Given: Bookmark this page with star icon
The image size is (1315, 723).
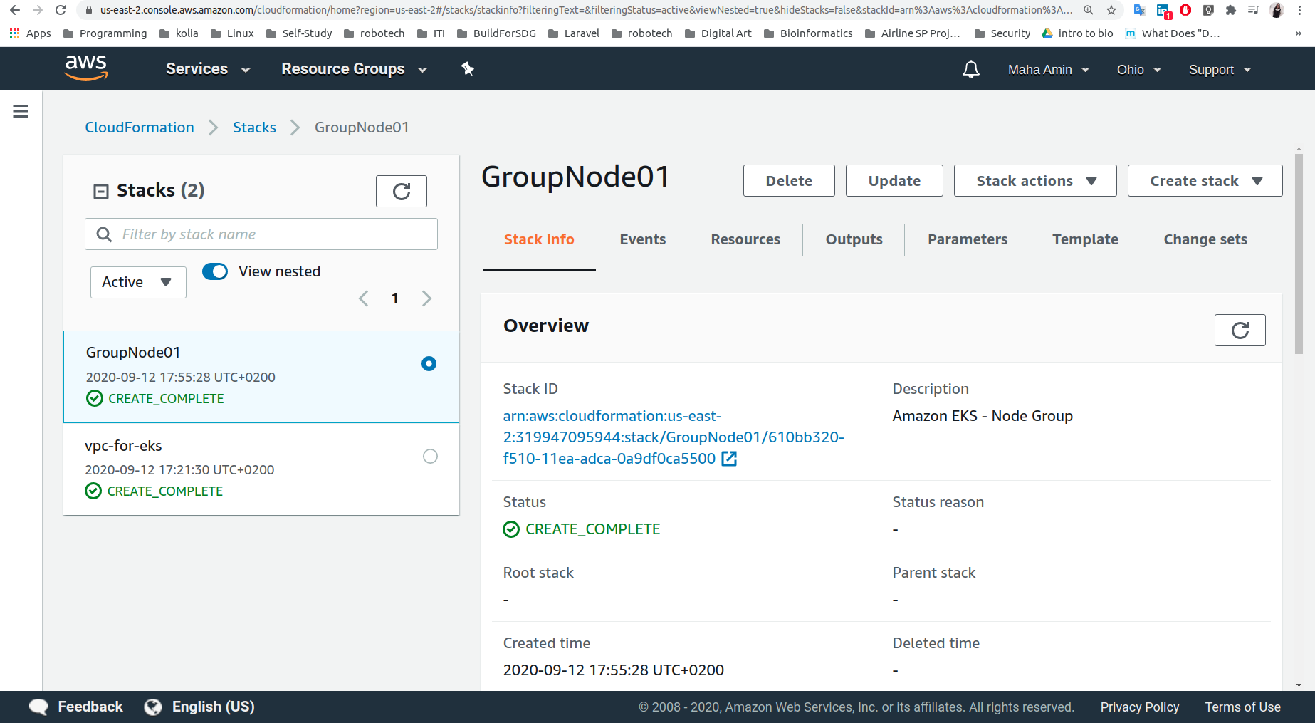Looking at the screenshot, I should click(1111, 10).
